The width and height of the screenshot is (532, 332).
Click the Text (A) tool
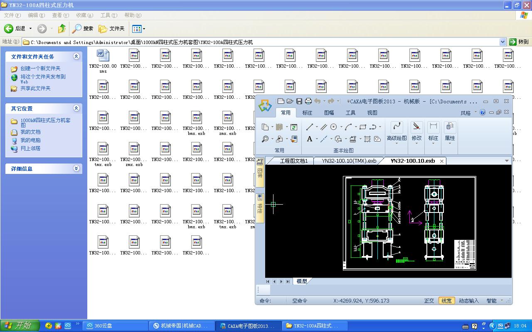(x=310, y=139)
